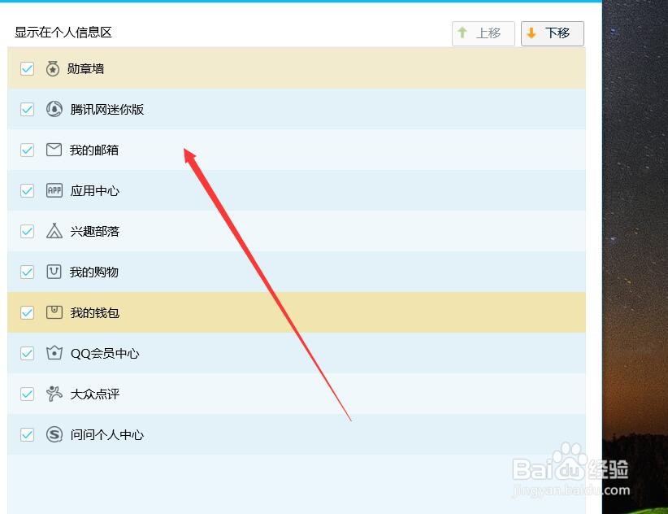Image resolution: width=668 pixels, height=514 pixels.
Task: Click the 我的购物 shopping bag icon
Action: tap(54, 272)
